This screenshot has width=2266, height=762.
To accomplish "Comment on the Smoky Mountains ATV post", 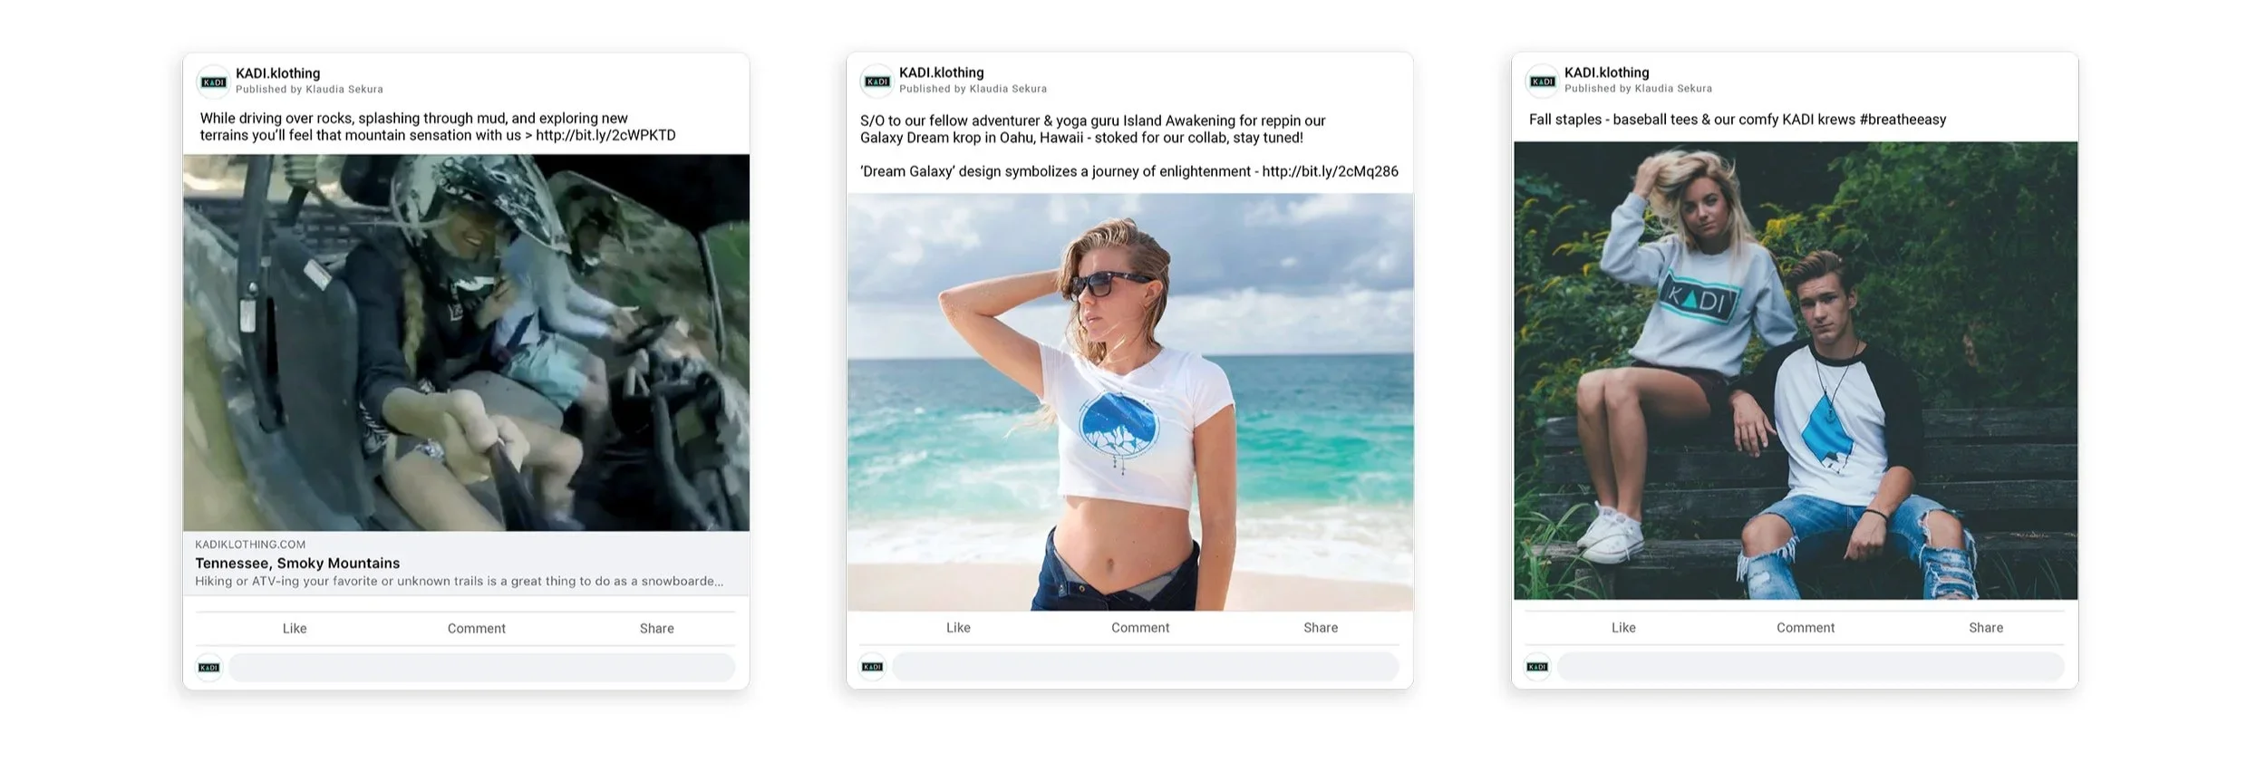I will coord(476,629).
